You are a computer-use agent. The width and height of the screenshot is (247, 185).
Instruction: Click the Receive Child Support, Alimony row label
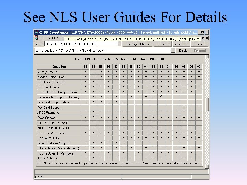58,97
